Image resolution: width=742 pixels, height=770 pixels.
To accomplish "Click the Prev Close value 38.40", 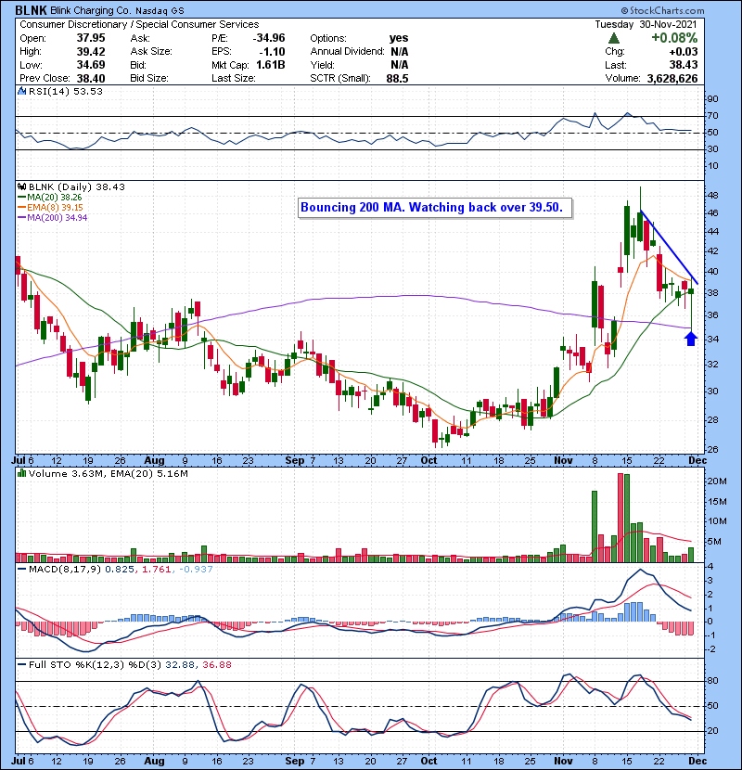I will point(91,78).
